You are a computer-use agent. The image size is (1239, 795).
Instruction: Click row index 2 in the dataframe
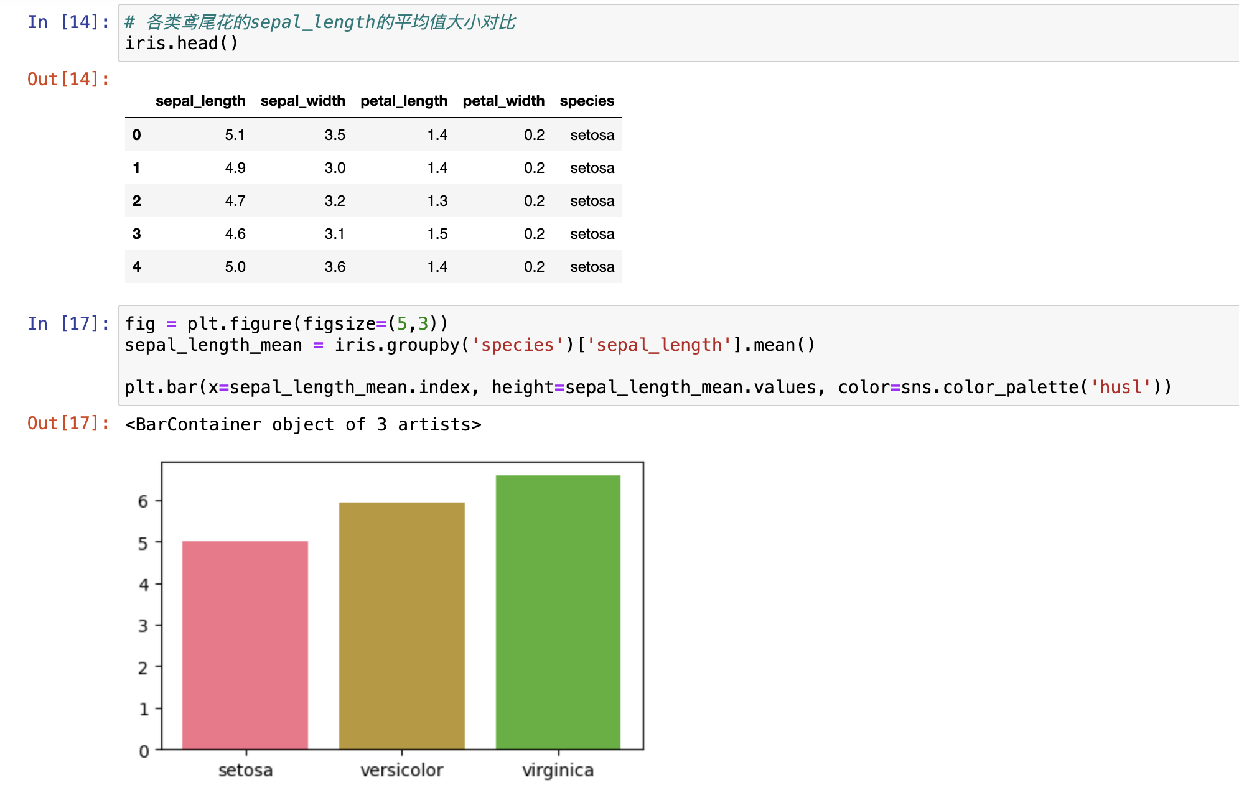coord(137,201)
